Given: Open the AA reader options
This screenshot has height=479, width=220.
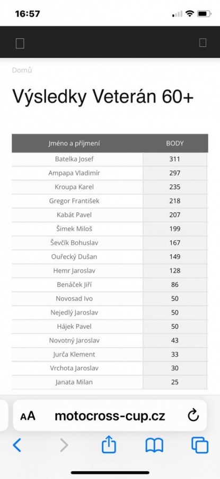Looking at the screenshot, I should pos(28,416).
